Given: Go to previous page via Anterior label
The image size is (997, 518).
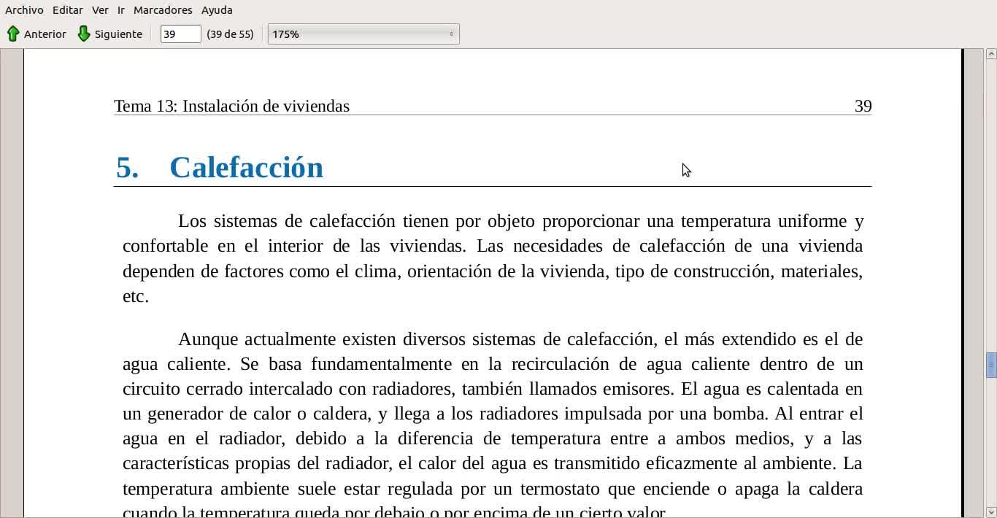Looking at the screenshot, I should [x=45, y=34].
